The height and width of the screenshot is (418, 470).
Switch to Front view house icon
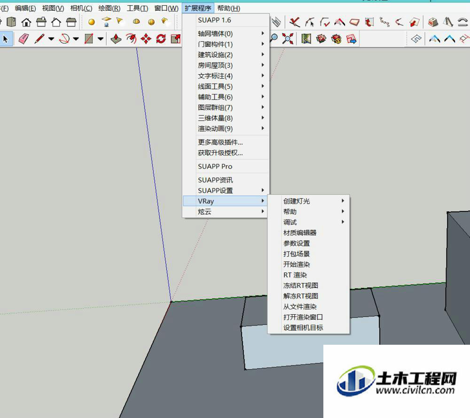(26, 22)
